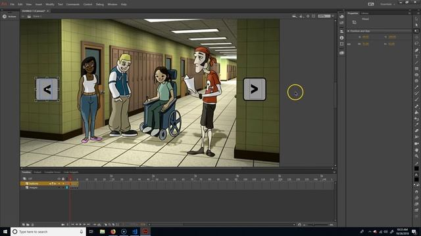Image resolution: width=421 pixels, height=236 pixels.
Task: Step forward one frame in timeline
Action: point(84,225)
